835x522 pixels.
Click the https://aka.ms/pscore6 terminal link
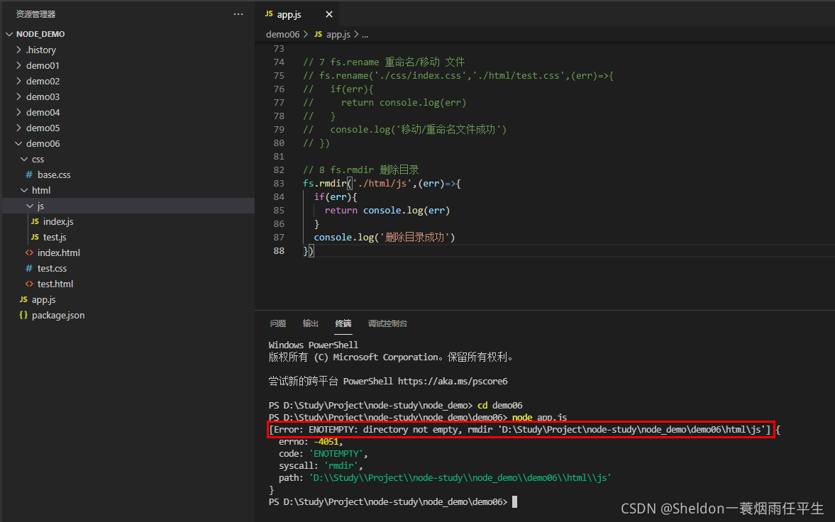click(x=453, y=382)
